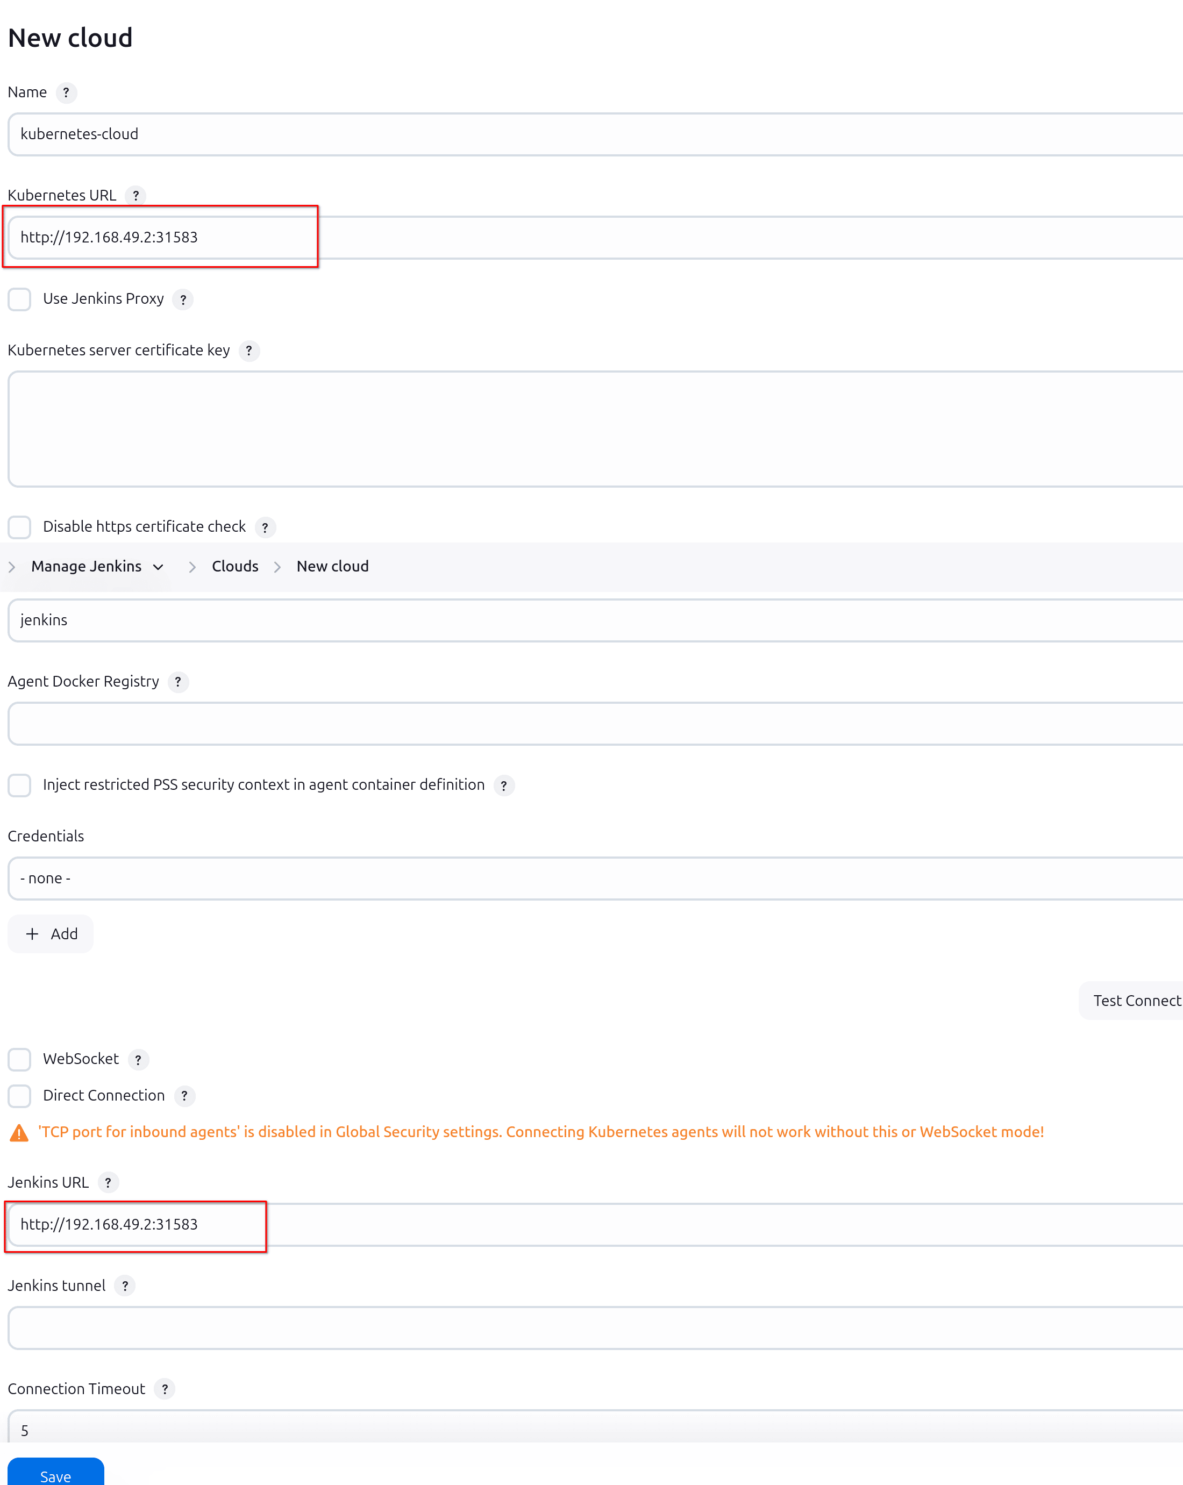Open help for Jenkins tunnel
Image resolution: width=1183 pixels, height=1485 pixels.
(x=125, y=1286)
